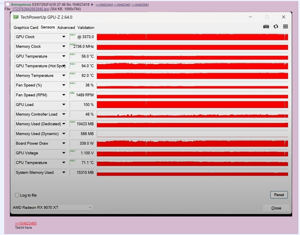Click the GPU-Z screenshot camera icon
The height and width of the screenshot is (235, 300).
click(266, 27)
